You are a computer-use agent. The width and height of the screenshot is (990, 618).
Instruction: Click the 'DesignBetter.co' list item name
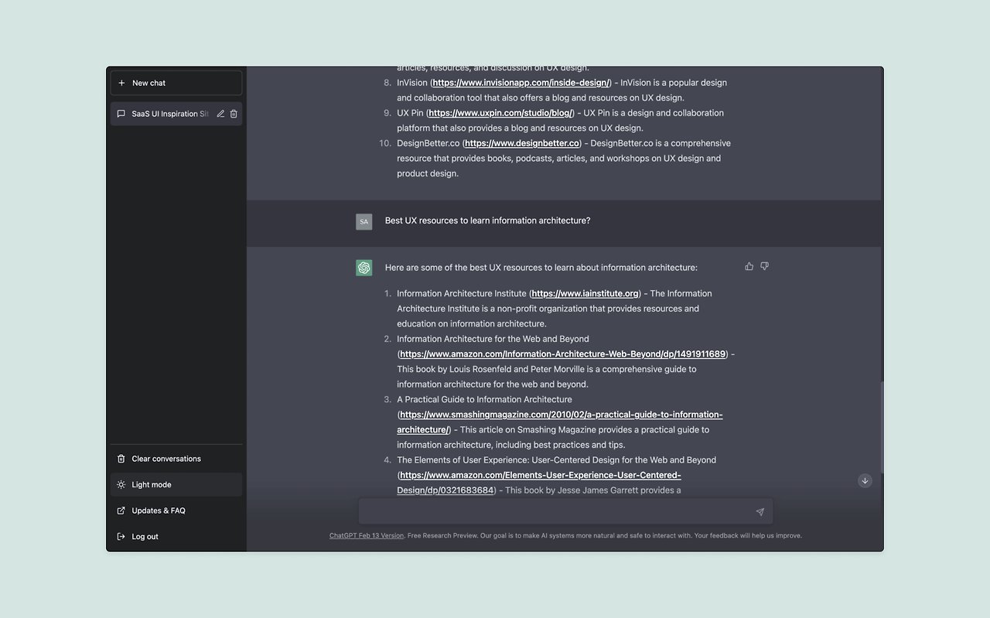(428, 143)
